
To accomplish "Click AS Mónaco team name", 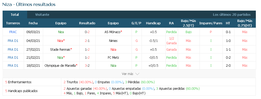I will coord(112,32).
